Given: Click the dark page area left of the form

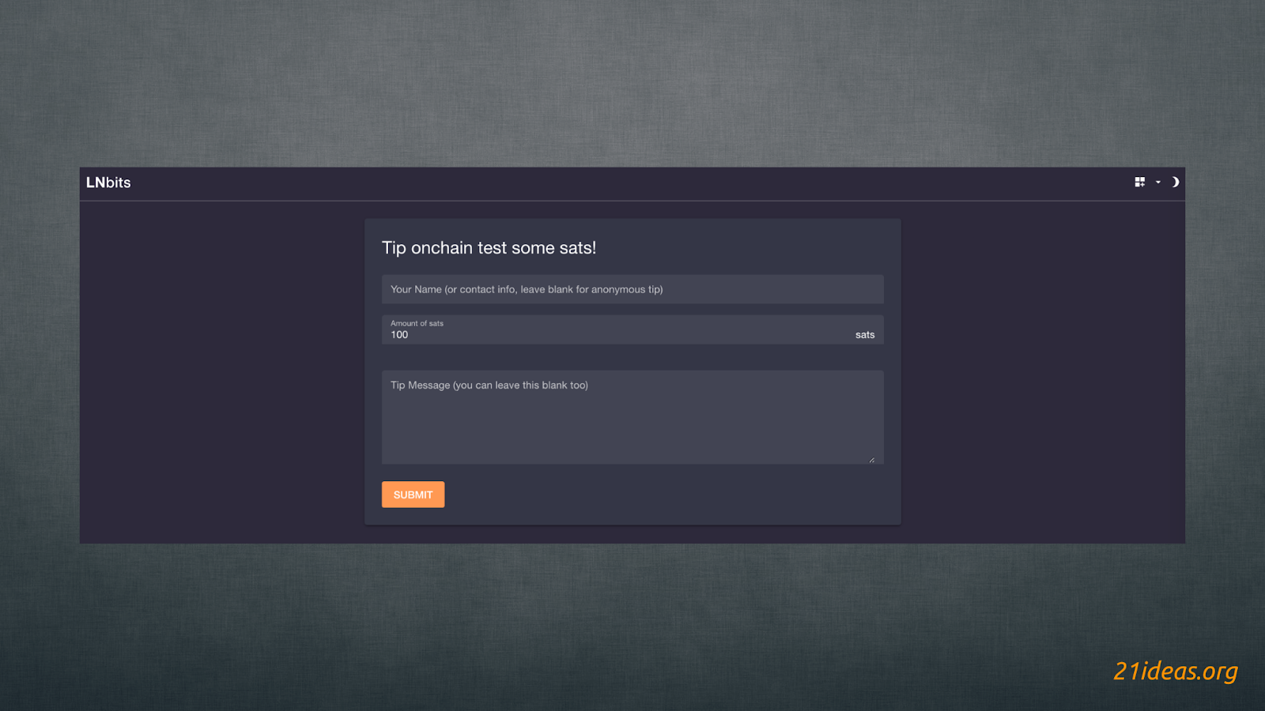Looking at the screenshot, I should (221, 371).
